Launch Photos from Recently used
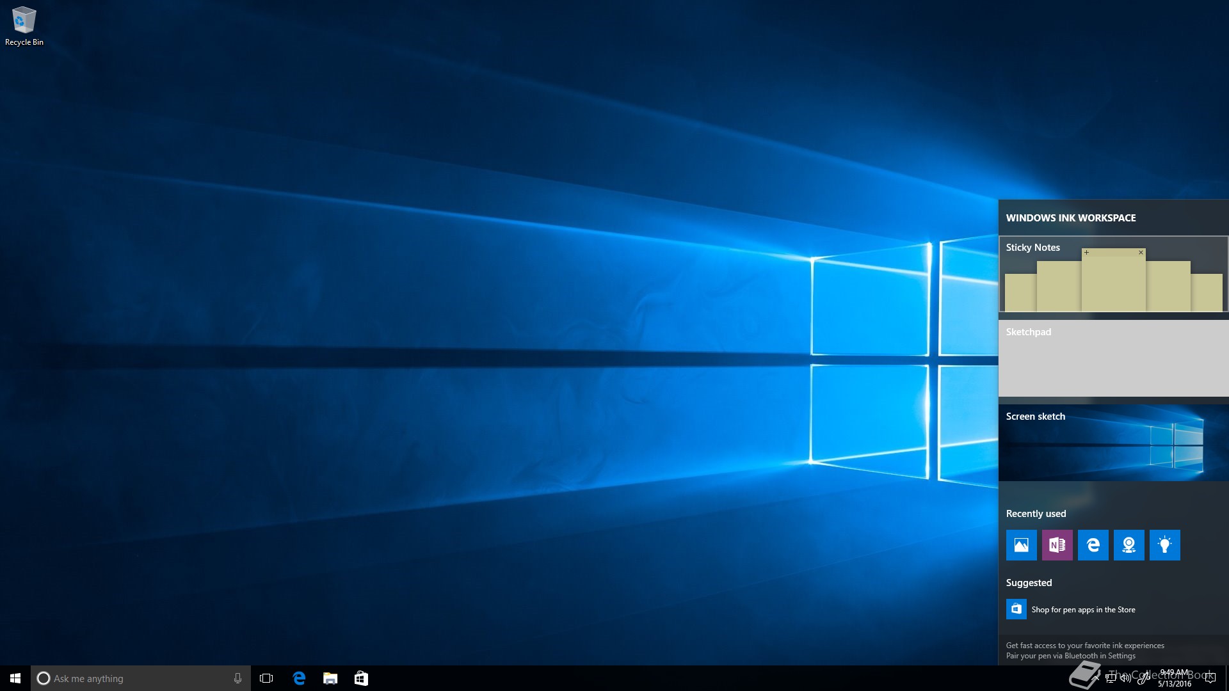Image resolution: width=1229 pixels, height=691 pixels. (x=1022, y=545)
